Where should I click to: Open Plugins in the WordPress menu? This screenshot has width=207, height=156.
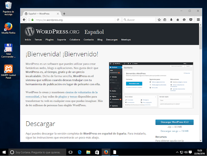tap(49, 39)
